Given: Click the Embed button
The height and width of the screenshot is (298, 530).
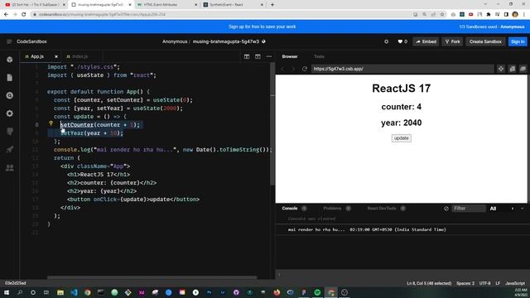Looking at the screenshot, I should click(x=426, y=41).
